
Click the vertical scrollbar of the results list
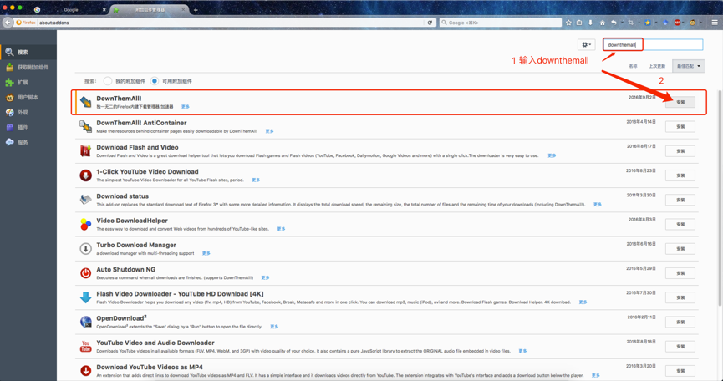[x=720, y=198]
